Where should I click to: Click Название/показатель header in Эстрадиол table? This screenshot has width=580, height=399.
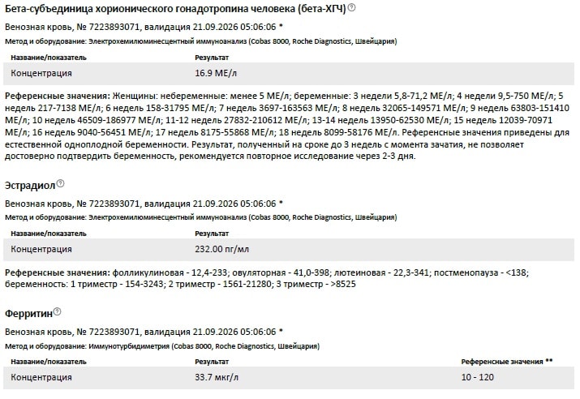click(49, 234)
